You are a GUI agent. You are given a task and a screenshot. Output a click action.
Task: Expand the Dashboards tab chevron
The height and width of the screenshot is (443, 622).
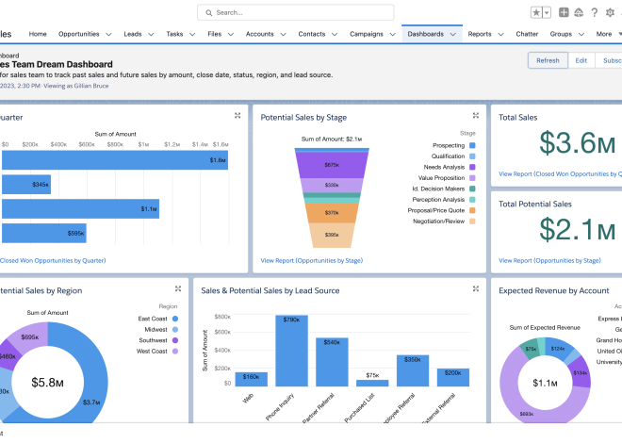(453, 35)
